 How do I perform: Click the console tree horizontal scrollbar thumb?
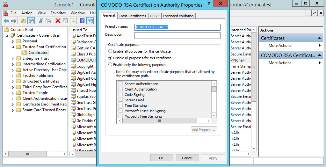click(x=27, y=154)
